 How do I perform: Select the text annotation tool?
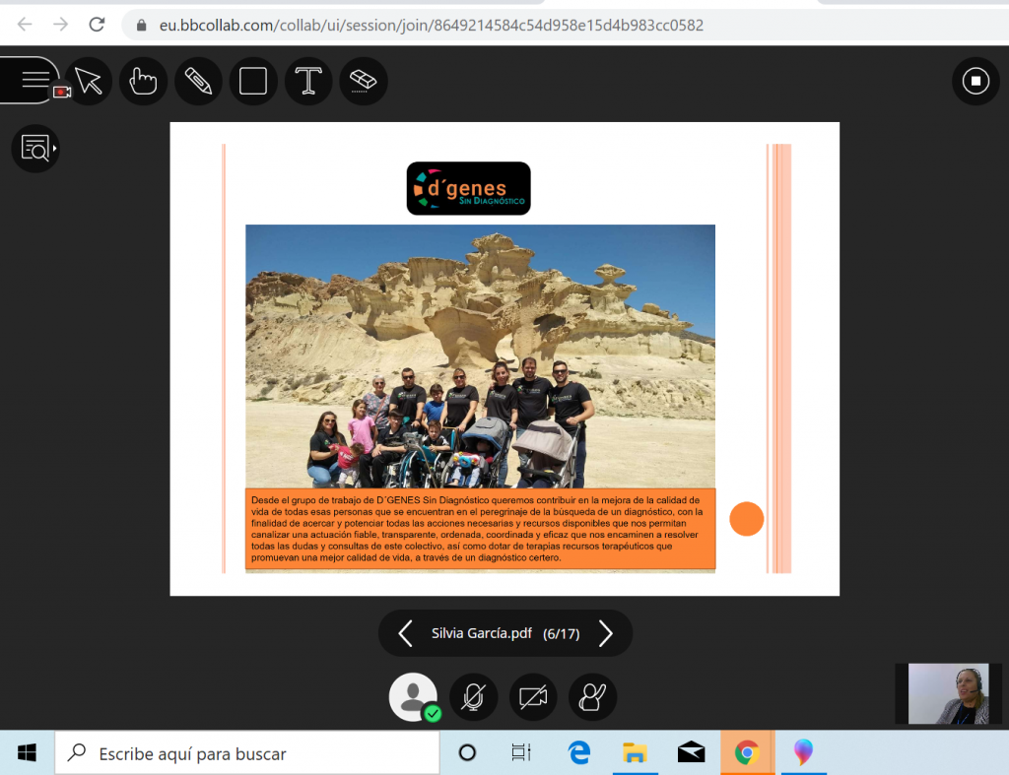(308, 81)
